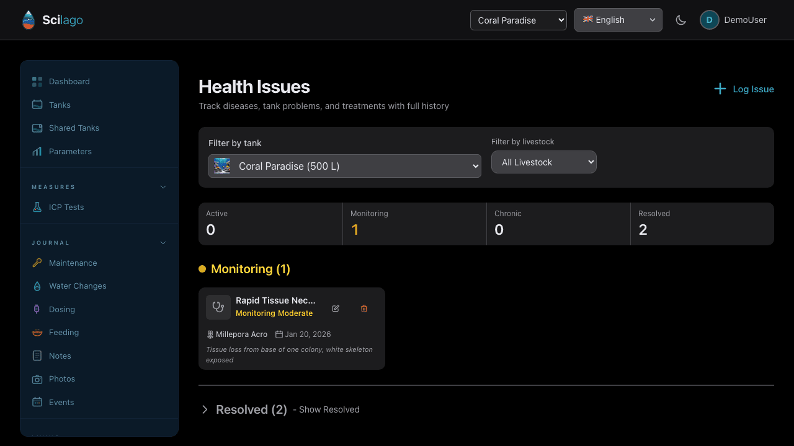Delete the Rapid Tissue Necrosis issue
Viewport: 794px width, 446px height.
coord(364,308)
